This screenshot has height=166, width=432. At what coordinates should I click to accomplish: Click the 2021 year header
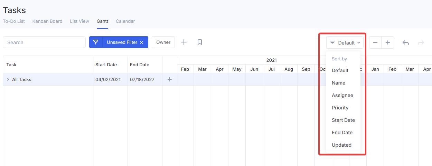click(x=272, y=60)
